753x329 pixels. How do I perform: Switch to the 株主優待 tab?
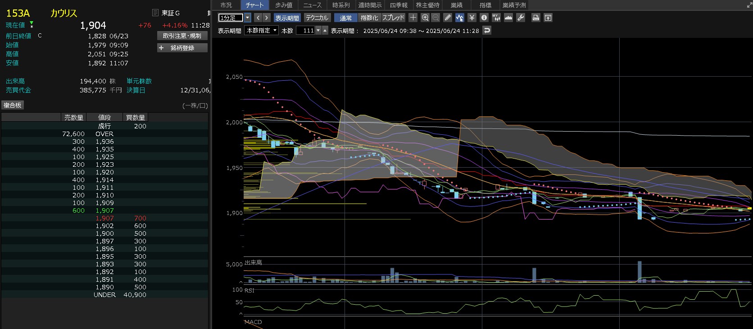427,5
